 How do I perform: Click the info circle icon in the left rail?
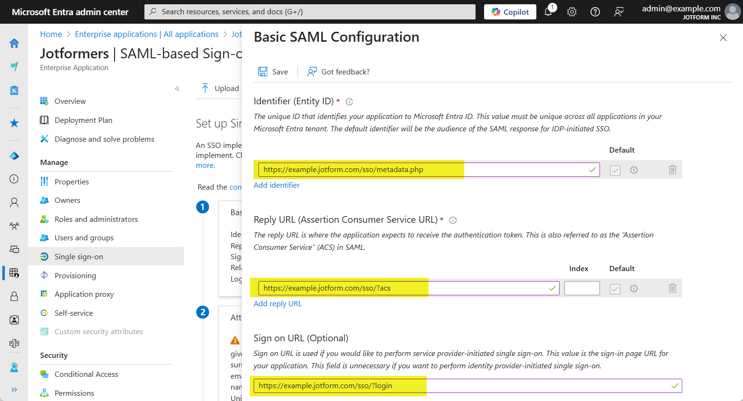pyautogui.click(x=14, y=179)
